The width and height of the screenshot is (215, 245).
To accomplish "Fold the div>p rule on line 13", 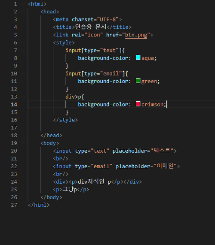I will click(23, 97).
